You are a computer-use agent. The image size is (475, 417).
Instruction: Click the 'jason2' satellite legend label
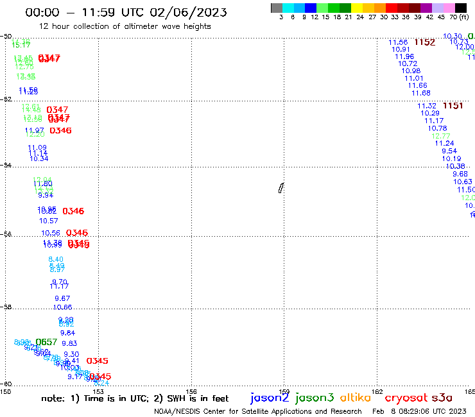click(270, 398)
